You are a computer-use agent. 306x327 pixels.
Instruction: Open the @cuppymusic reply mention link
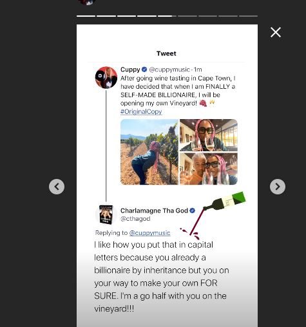pyautogui.click(x=149, y=233)
